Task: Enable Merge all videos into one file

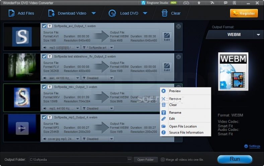Action: (163, 160)
